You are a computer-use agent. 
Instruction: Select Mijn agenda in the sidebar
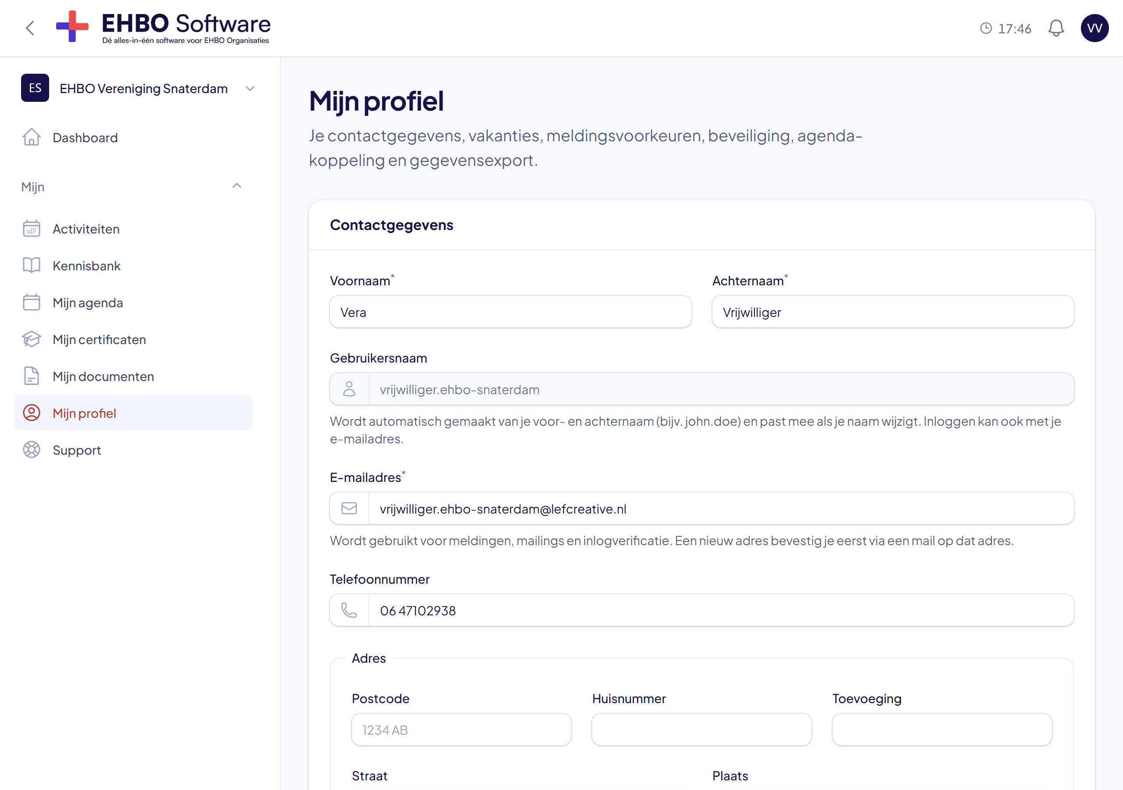coord(133,302)
